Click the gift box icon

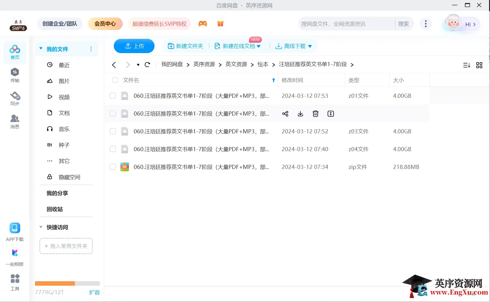pos(220,24)
